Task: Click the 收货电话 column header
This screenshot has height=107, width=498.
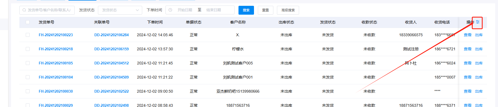Action: pyautogui.click(x=442, y=22)
